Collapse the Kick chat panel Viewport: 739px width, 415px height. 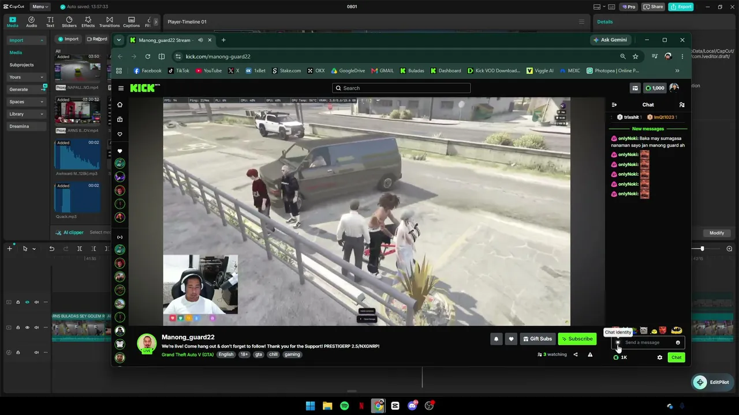(614, 105)
